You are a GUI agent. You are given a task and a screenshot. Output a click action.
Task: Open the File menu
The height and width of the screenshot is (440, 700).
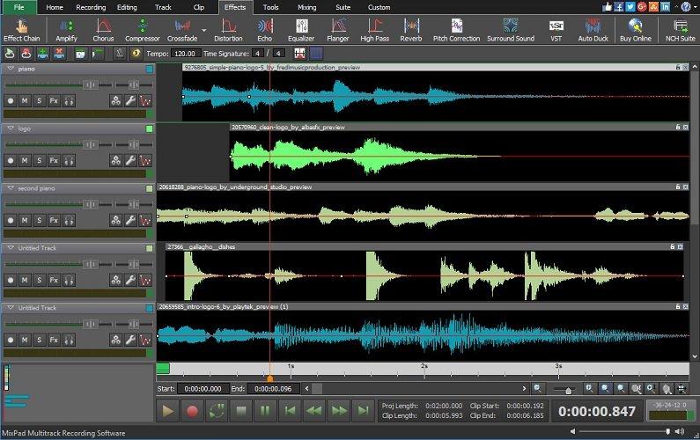coord(18,7)
